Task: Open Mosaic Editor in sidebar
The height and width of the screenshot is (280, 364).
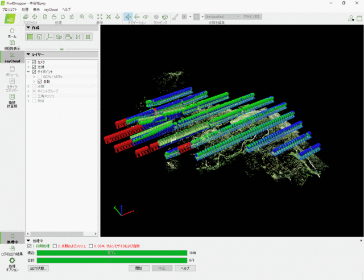Action: tap(12, 85)
